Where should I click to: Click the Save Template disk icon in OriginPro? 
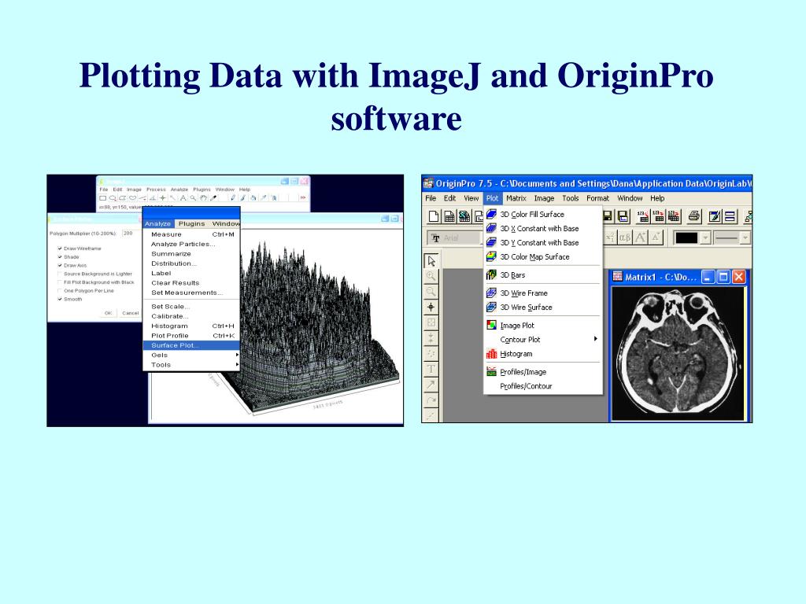click(623, 216)
